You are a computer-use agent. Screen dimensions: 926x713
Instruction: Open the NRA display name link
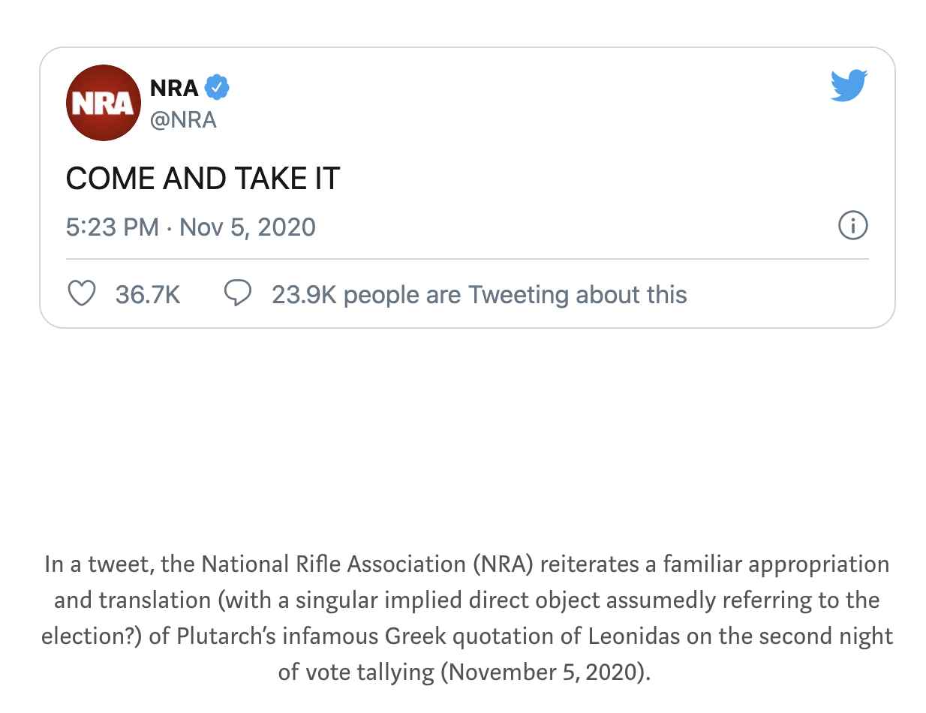[174, 89]
